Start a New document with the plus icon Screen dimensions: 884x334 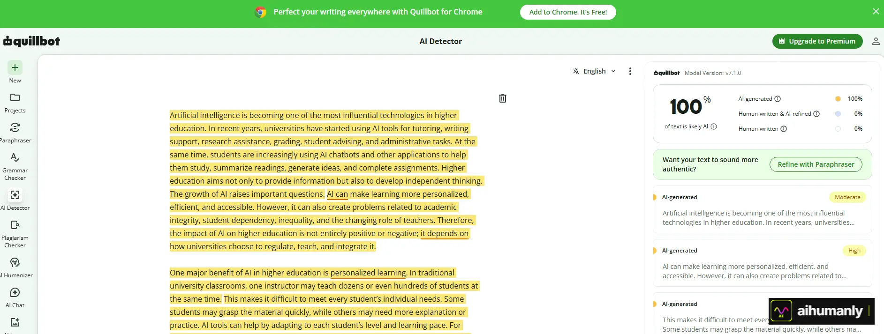coord(15,67)
